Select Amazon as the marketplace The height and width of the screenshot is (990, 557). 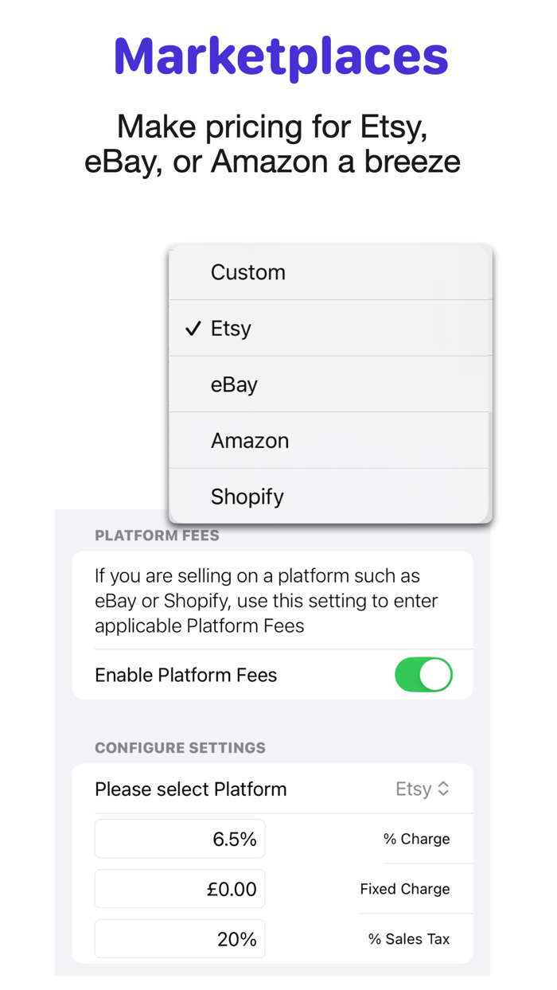pos(250,440)
